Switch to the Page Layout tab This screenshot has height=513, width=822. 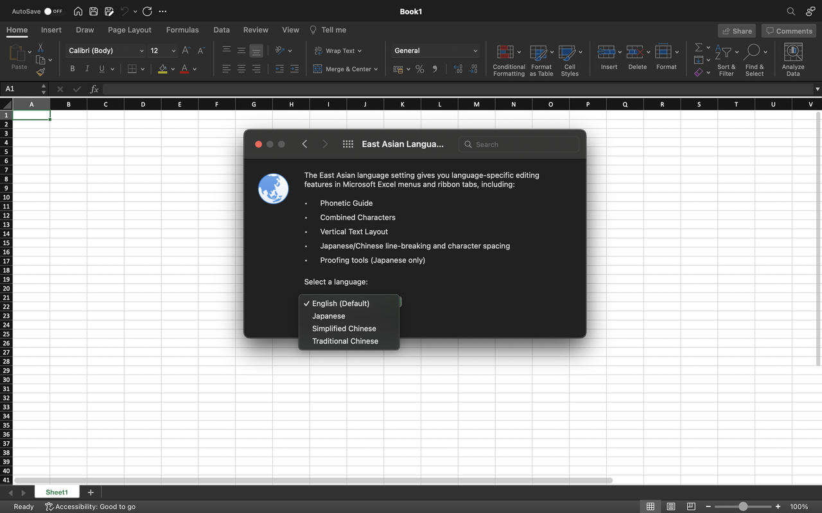[x=130, y=29]
